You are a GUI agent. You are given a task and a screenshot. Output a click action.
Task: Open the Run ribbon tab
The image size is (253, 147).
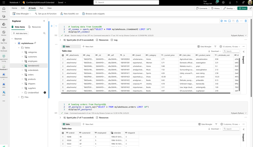(42, 8)
